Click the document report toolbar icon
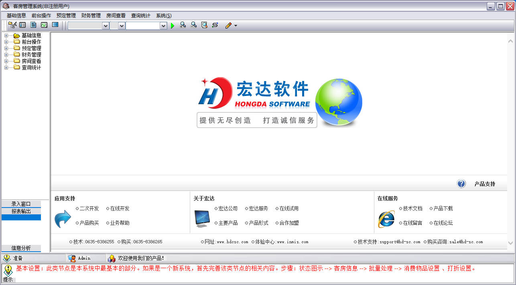Screen dimensions: 516x285 (x=33, y=25)
